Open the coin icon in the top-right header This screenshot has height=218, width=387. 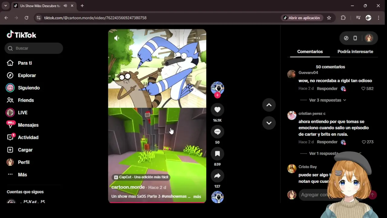(x=346, y=38)
